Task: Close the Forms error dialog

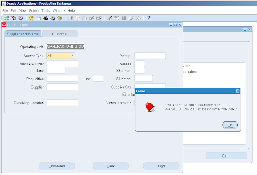Action: click(x=238, y=91)
